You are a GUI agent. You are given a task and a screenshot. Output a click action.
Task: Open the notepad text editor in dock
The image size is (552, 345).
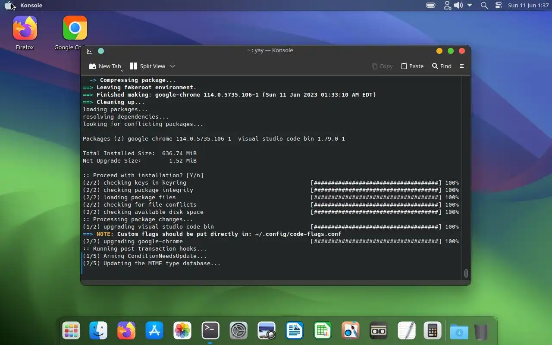click(x=407, y=331)
